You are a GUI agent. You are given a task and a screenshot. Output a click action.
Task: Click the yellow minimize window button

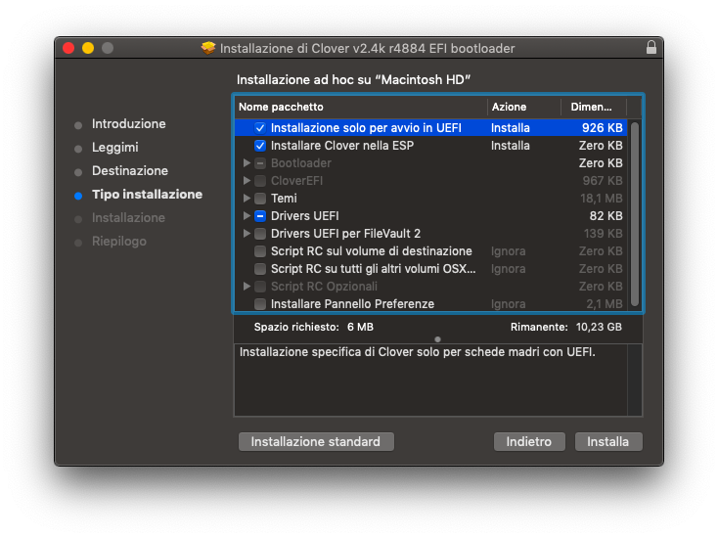[x=88, y=48]
